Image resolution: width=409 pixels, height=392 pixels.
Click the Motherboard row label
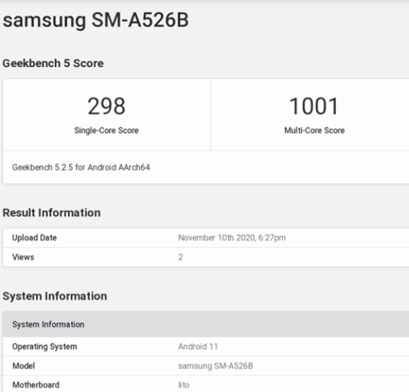pyautogui.click(x=36, y=385)
